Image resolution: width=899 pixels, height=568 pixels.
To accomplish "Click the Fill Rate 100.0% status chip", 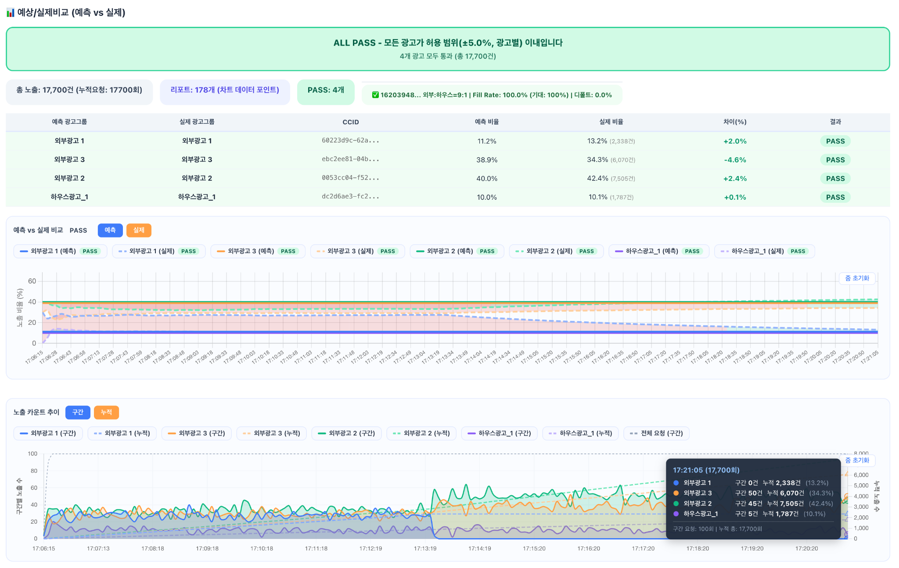I will pyautogui.click(x=492, y=95).
